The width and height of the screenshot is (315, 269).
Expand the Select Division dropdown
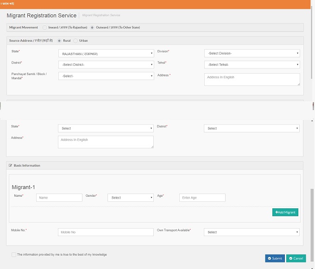[x=252, y=53]
